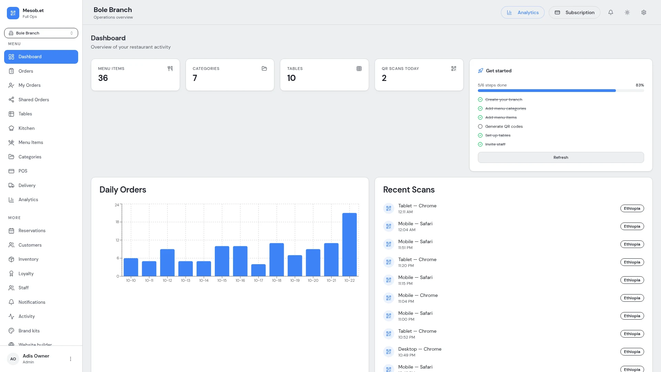This screenshot has width=661, height=372.
Task: Open settings gear icon in the header
Action: coord(643,12)
